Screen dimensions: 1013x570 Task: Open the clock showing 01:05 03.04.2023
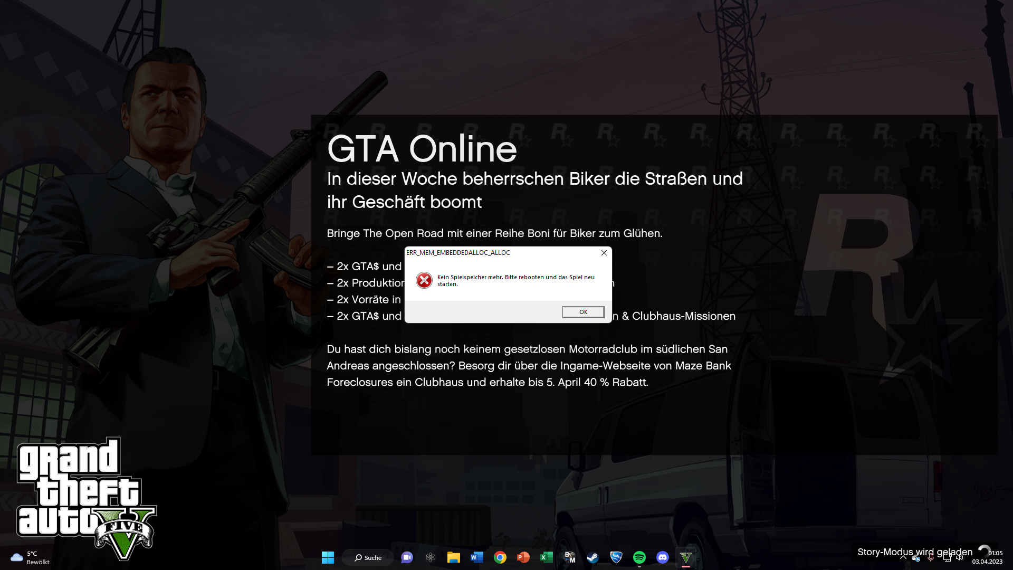click(987, 557)
